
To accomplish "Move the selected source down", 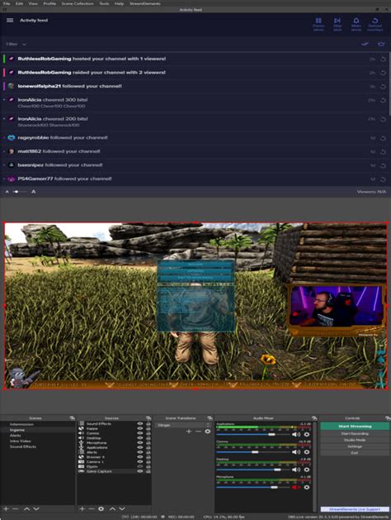I will tap(122, 508).
